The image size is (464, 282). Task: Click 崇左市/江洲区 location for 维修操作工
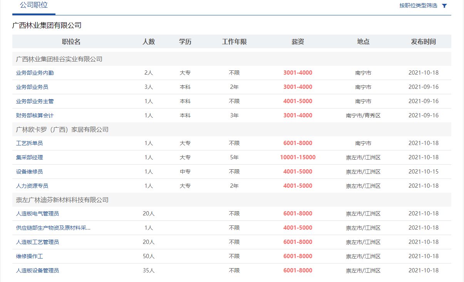point(363,256)
